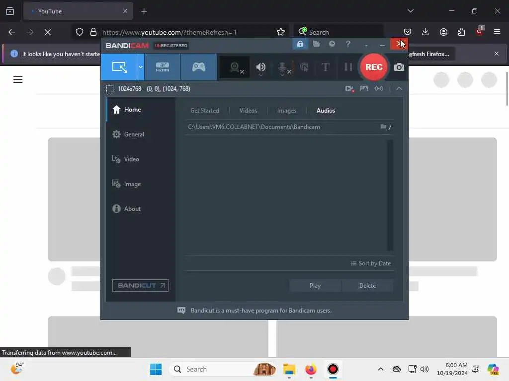Click the Bandicam output folder path
509x381 pixels.
click(254, 127)
